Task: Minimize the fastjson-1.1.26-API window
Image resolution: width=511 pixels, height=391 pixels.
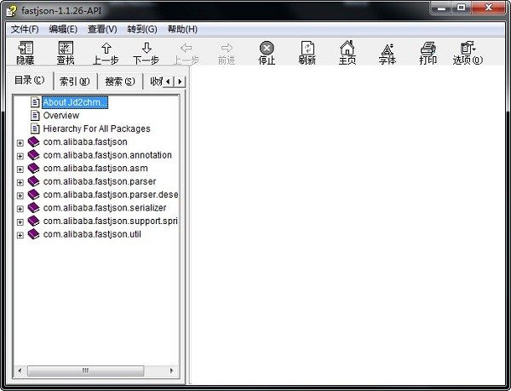Action: 441,8
